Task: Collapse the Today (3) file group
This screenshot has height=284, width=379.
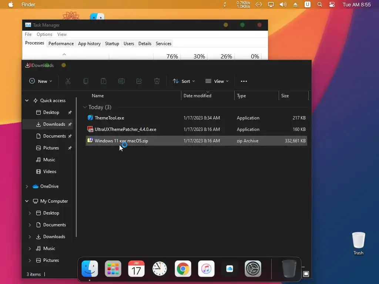Action: pos(85,107)
